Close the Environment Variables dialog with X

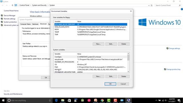(x=131, y=11)
